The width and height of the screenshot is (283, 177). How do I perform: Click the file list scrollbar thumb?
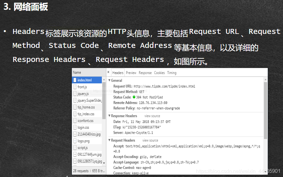(104, 100)
